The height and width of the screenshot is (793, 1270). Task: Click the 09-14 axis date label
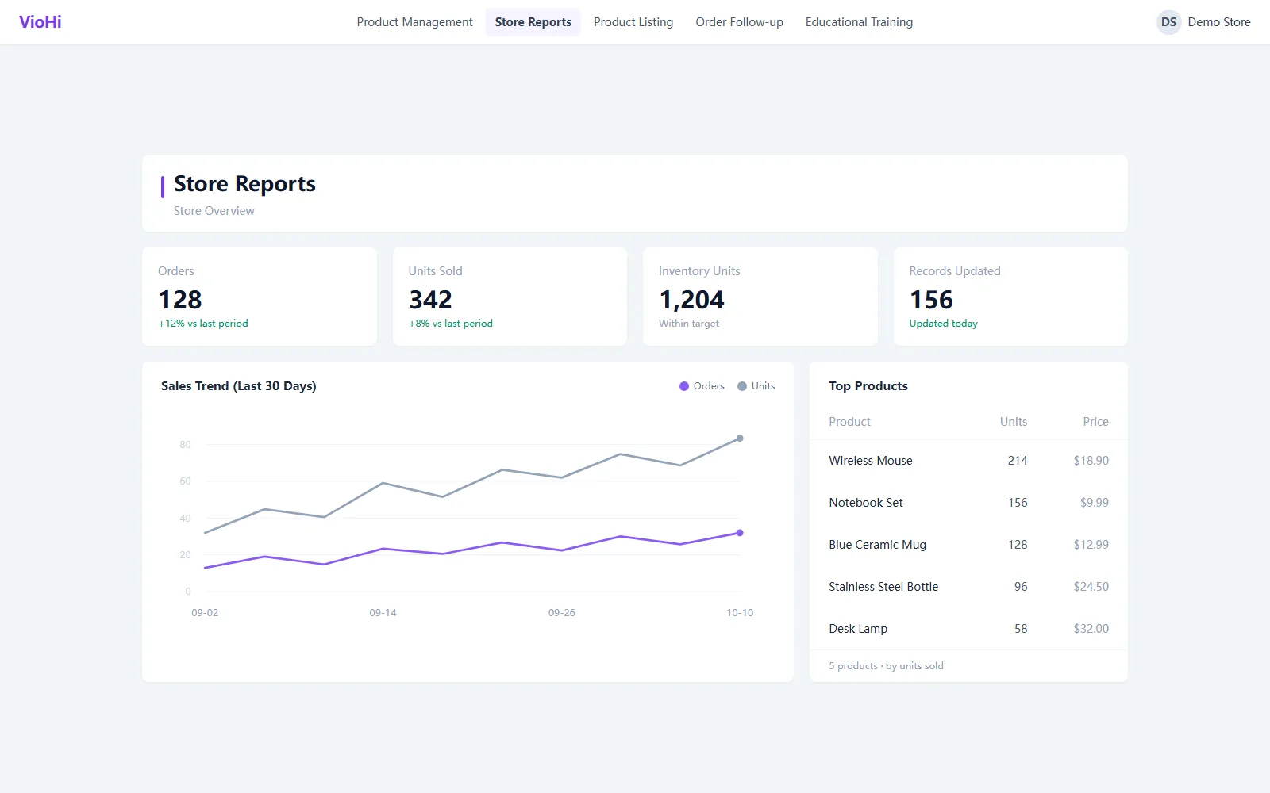[x=383, y=613]
